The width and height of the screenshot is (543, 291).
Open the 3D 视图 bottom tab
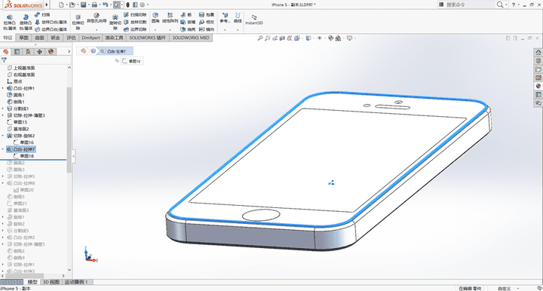51,282
